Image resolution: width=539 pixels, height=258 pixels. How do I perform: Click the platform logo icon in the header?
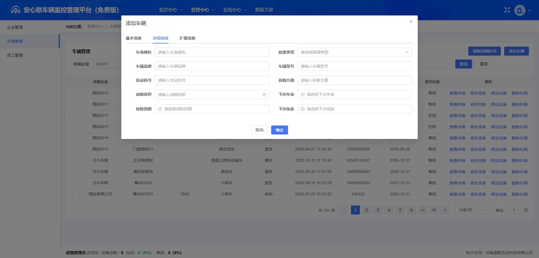point(16,10)
